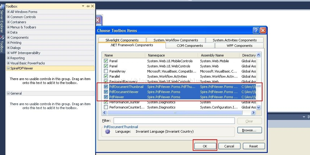Open the Server Explorer side tab
The width and height of the screenshot is (310, 155).
coord(2,21)
